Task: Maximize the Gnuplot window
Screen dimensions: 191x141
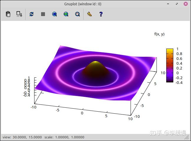Action: click(177, 4)
